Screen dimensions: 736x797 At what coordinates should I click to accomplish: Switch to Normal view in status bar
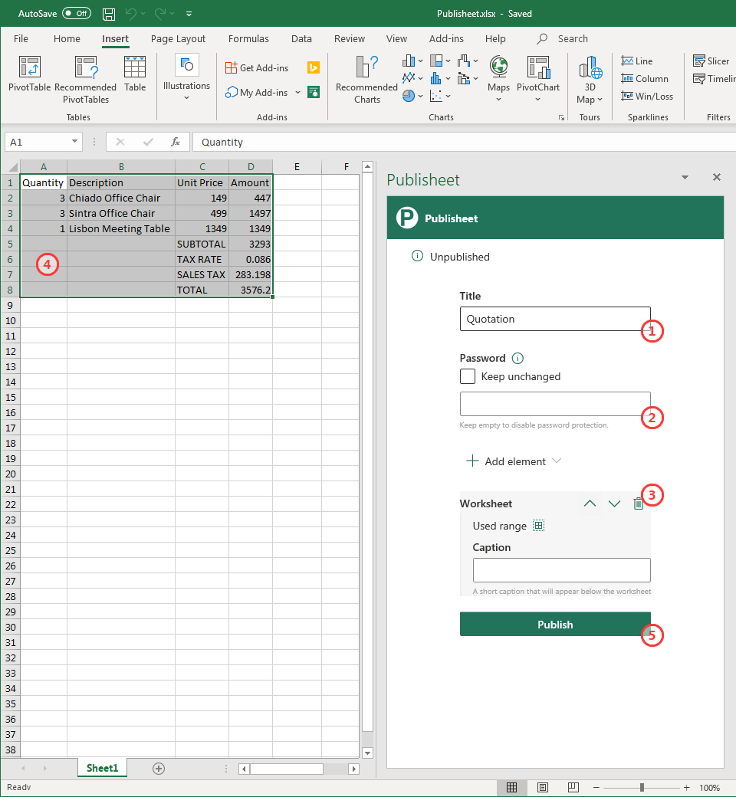click(511, 787)
